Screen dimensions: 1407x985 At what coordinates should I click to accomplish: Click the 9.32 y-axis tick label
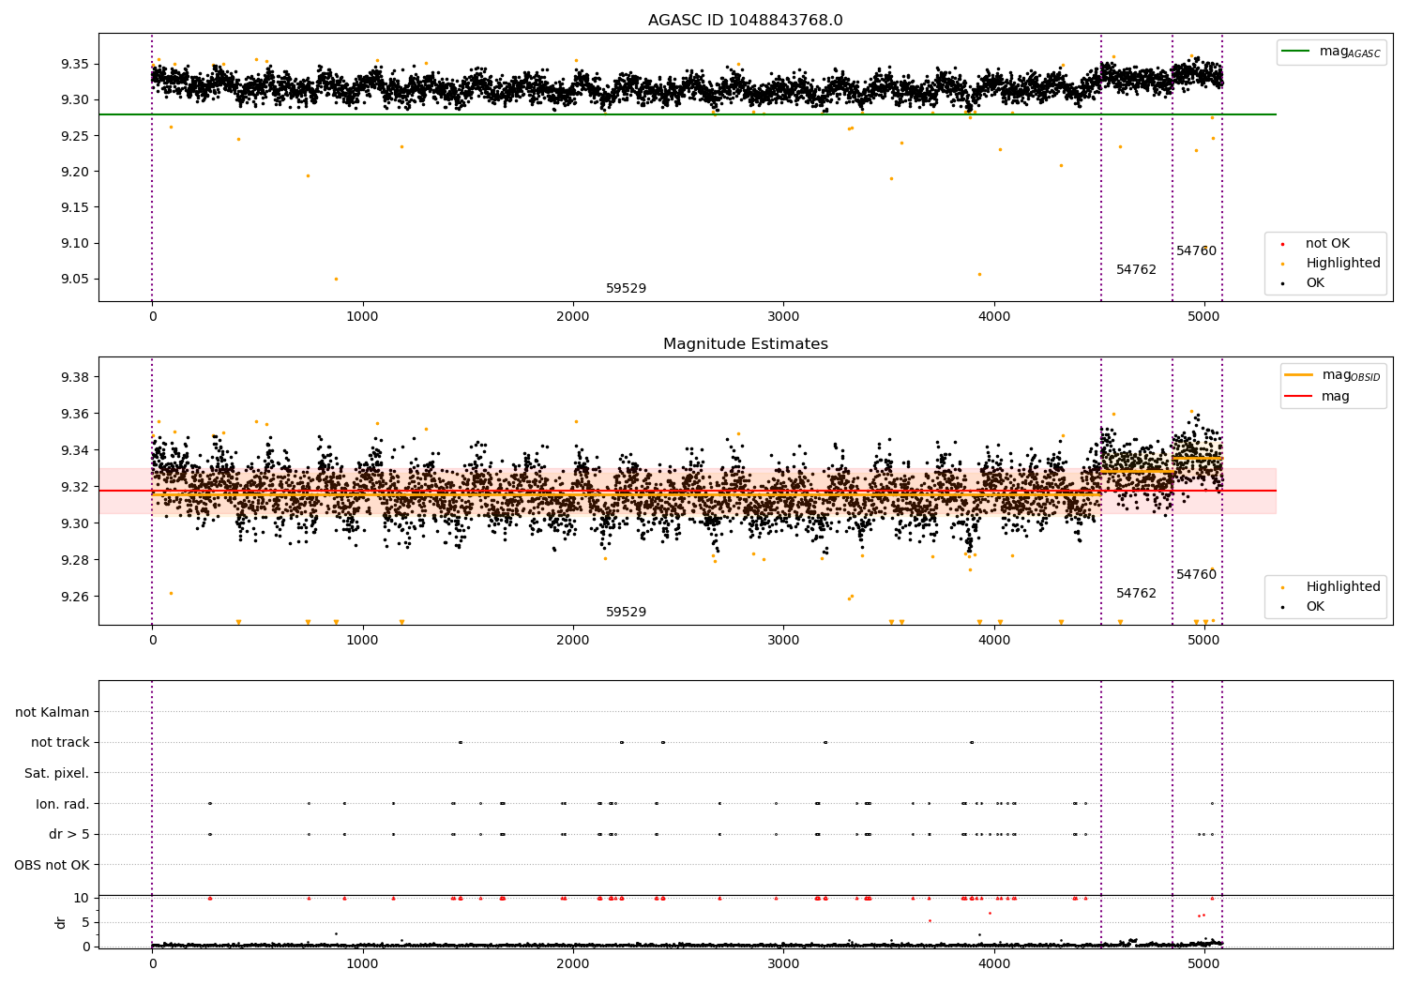point(75,487)
